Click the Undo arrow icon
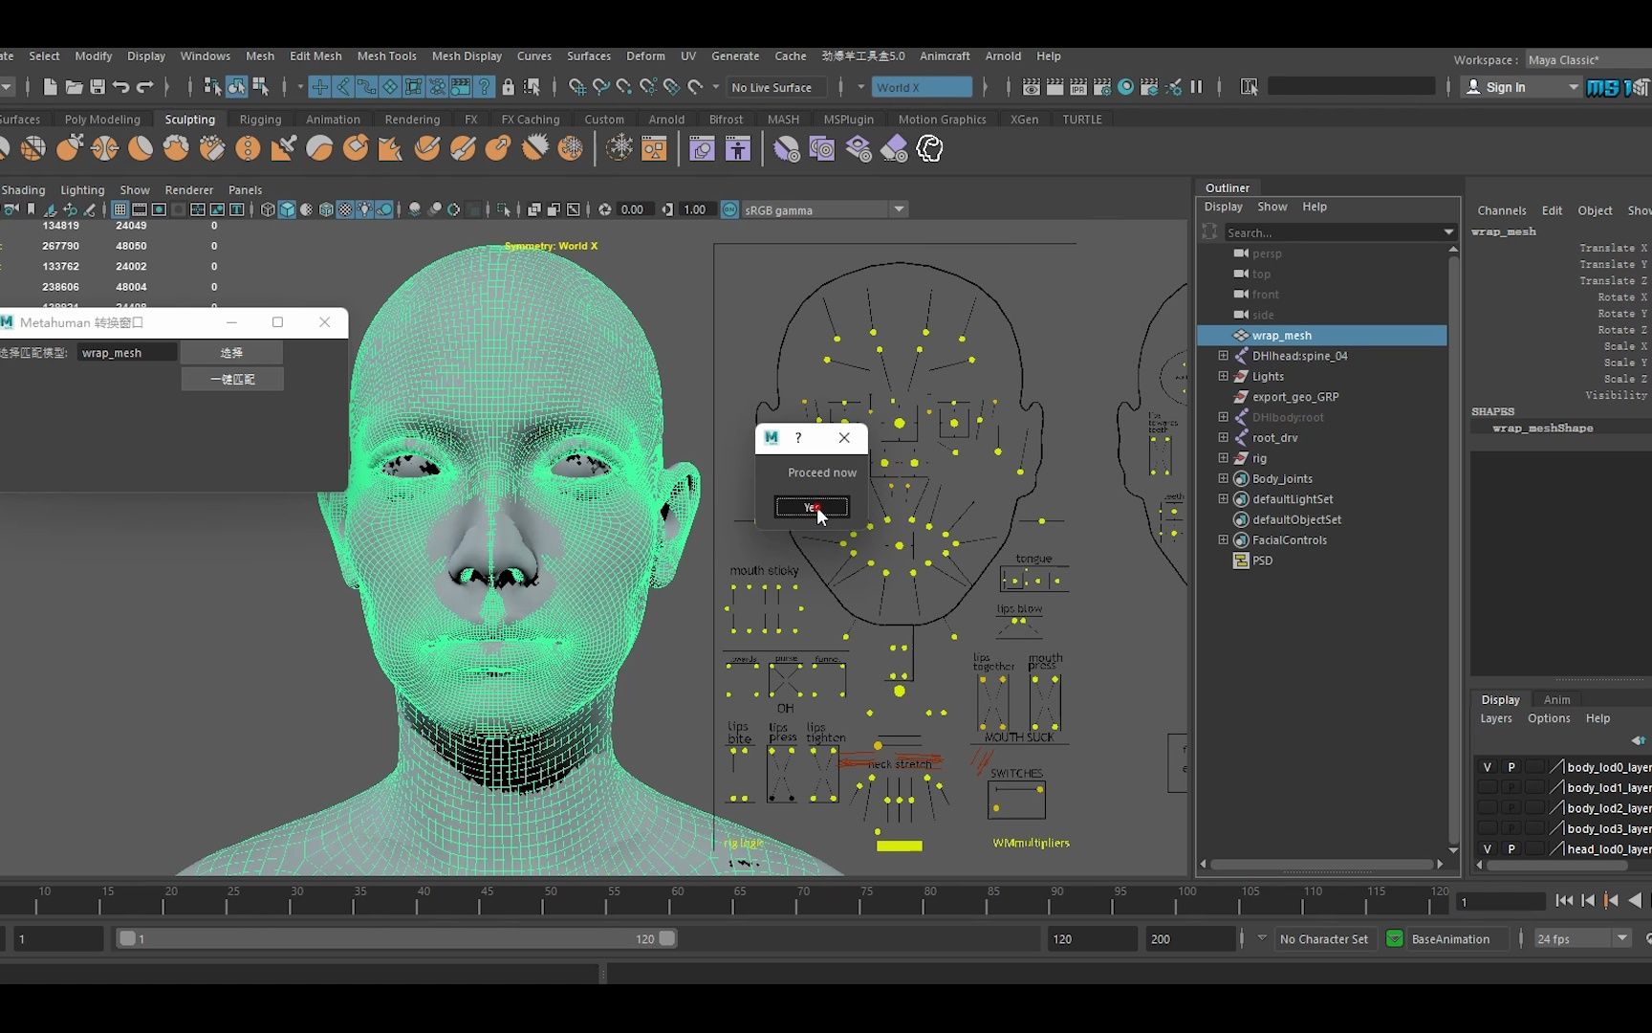The image size is (1652, 1033). (121, 87)
